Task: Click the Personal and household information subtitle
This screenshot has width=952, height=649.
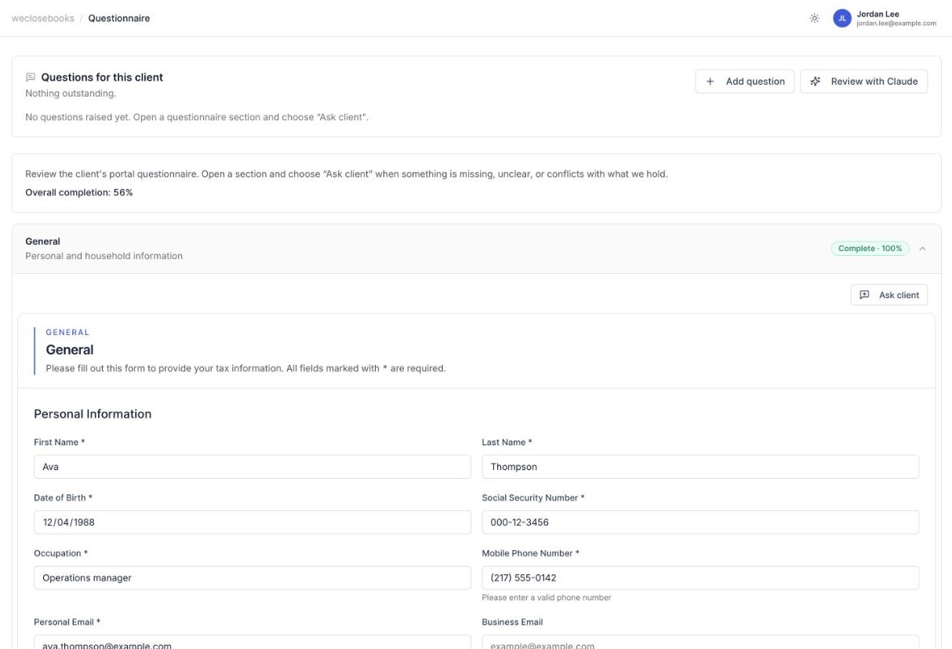Action: coord(104,256)
